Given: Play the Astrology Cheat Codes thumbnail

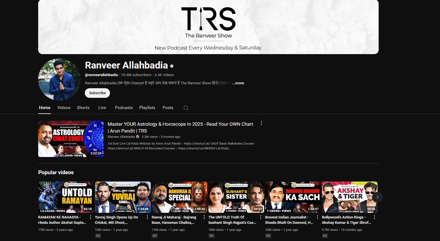Looking at the screenshot, I should pyautogui.click(x=71, y=139).
